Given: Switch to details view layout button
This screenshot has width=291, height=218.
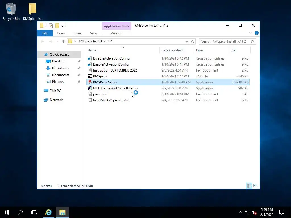Looking at the screenshot, I should pos(249,186).
